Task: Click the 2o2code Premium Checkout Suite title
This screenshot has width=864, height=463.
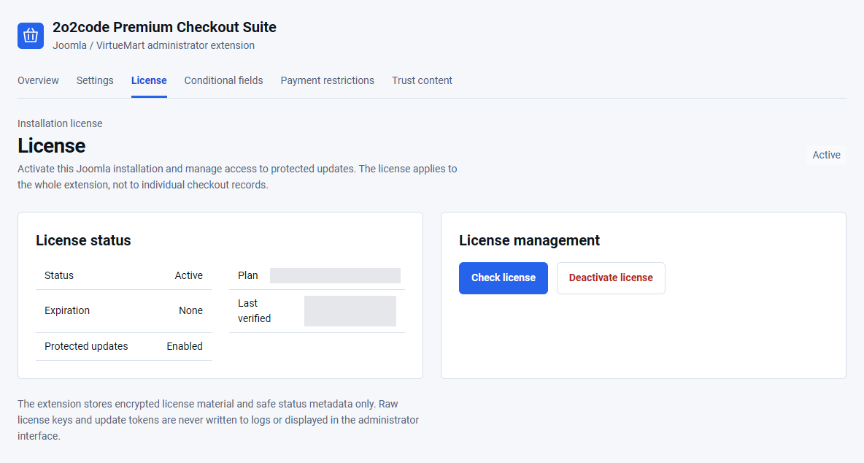Action: click(164, 27)
